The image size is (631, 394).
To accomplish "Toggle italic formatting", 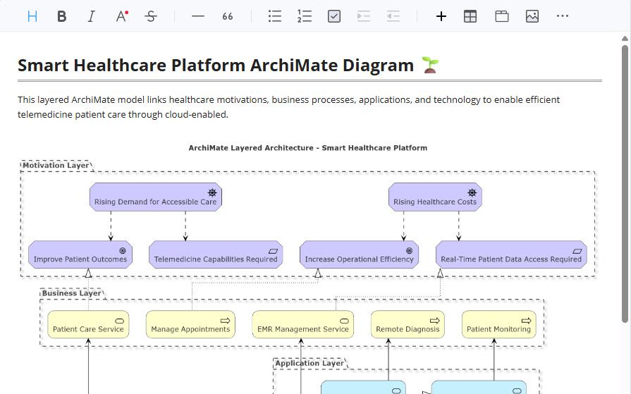I will click(92, 16).
